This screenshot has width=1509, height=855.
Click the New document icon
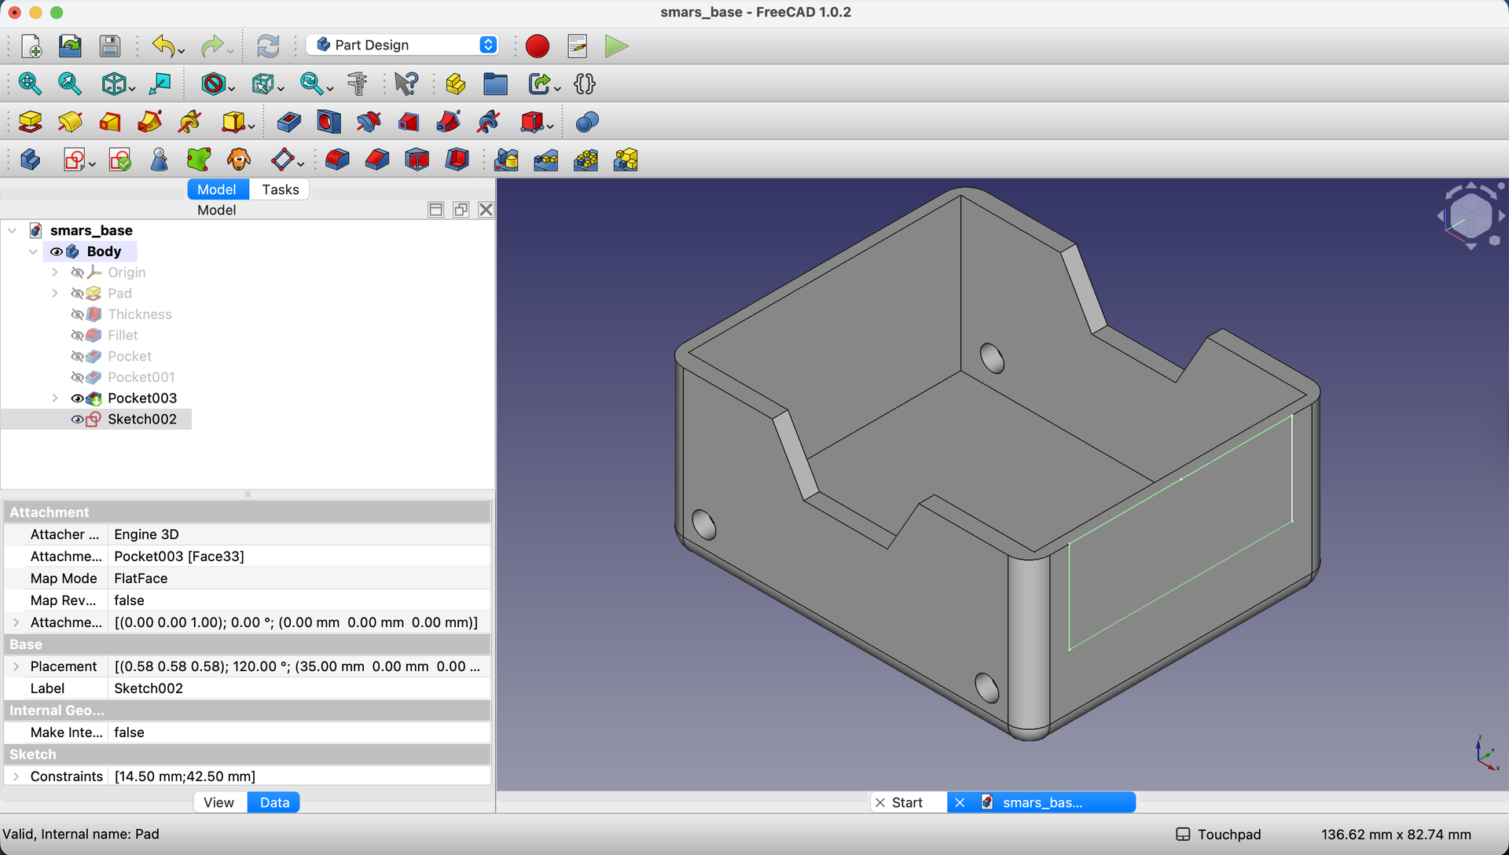tap(31, 46)
